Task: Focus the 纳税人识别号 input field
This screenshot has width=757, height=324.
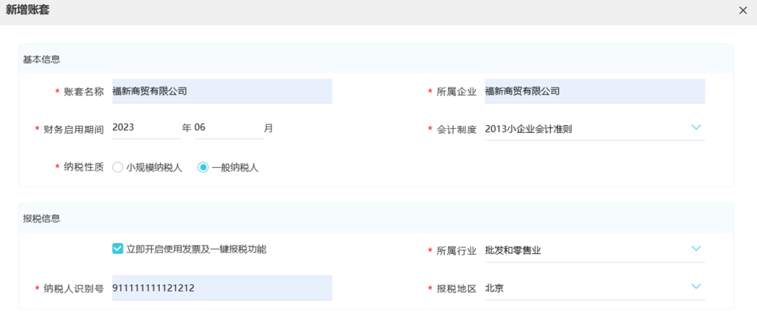Action: 221,288
